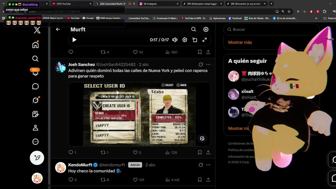Viewport: 336px width, 189px height.
Task: Like Josh Sanchez's post with 5 likes
Action: (x=137, y=153)
